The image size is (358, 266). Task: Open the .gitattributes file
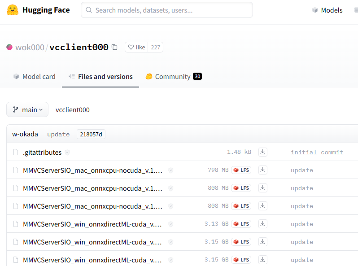pyautogui.click(x=42, y=153)
